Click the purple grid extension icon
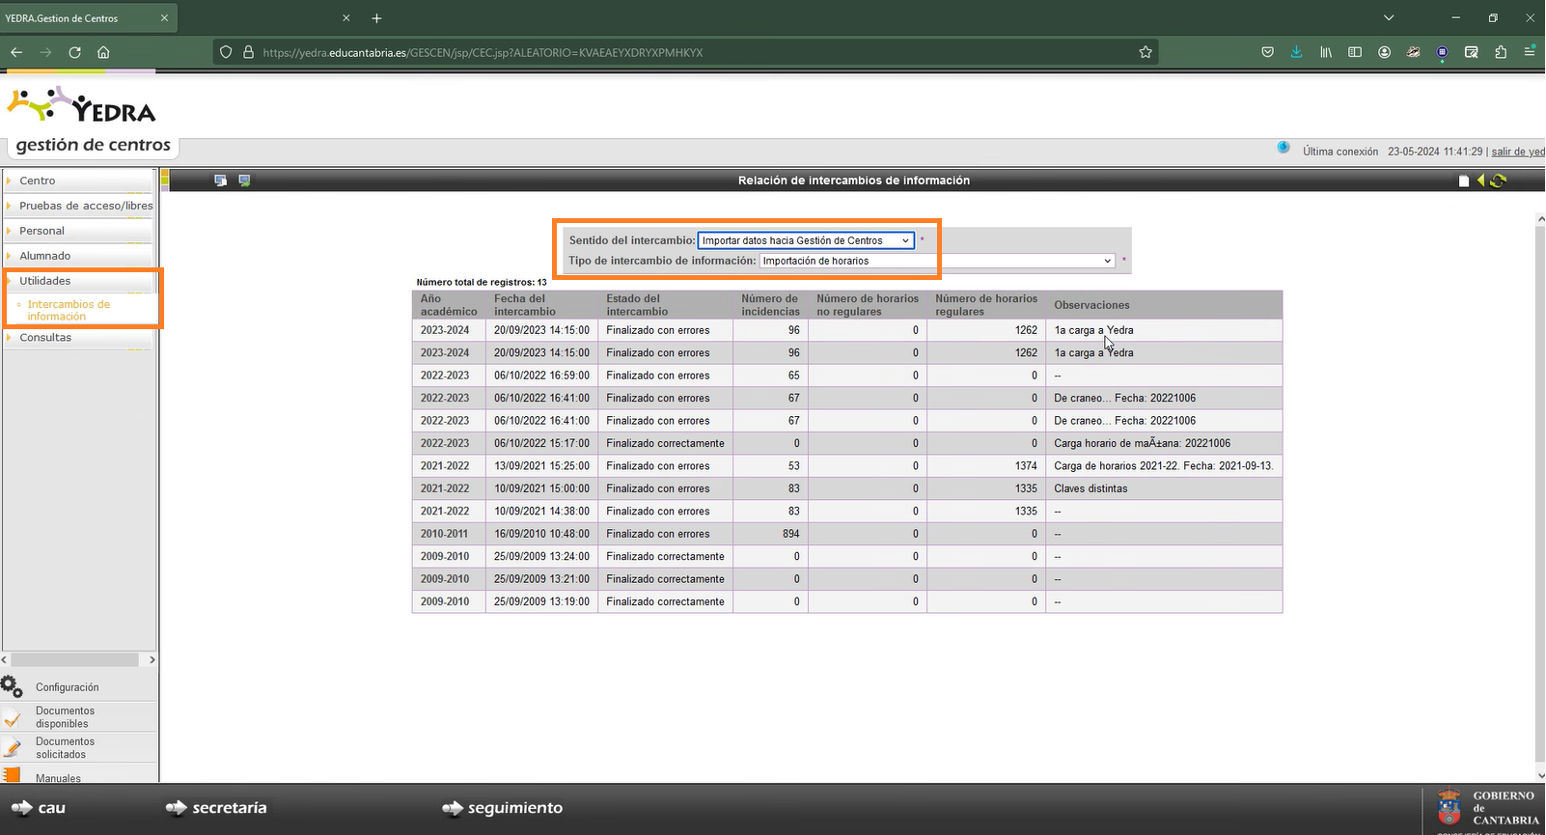 pos(1442,52)
